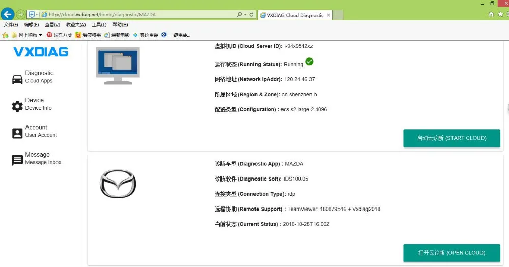Screen dimensions: 509x267
Task: Open the 系统重装 bookmark
Action: (146, 35)
